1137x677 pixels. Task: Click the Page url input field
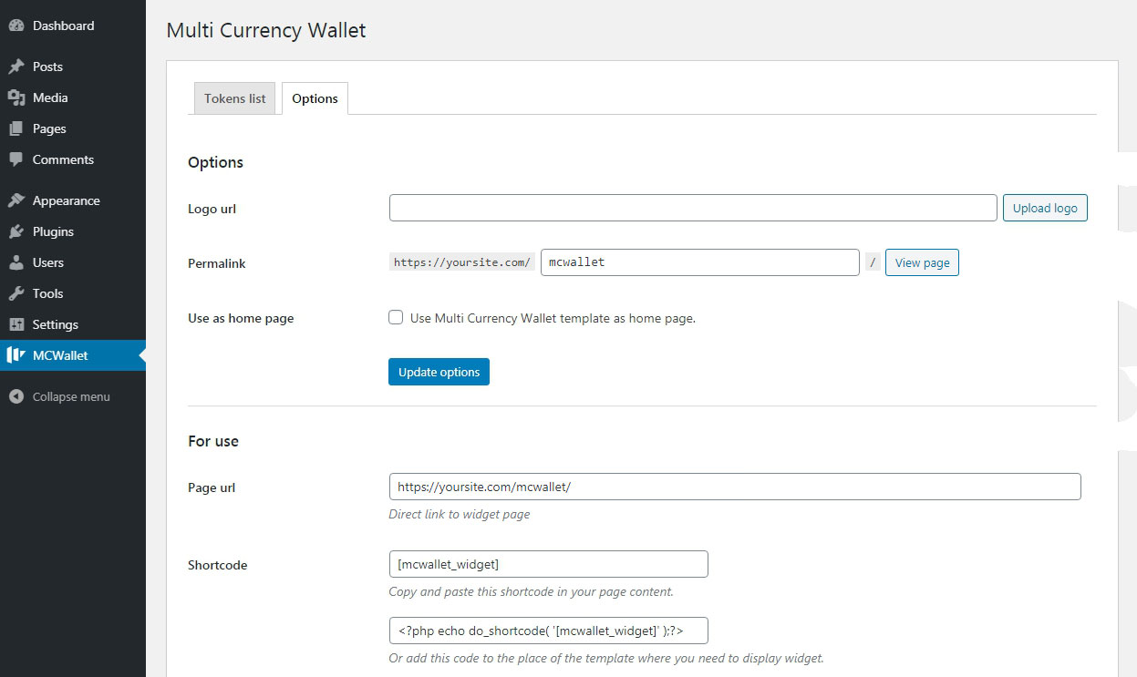click(735, 487)
